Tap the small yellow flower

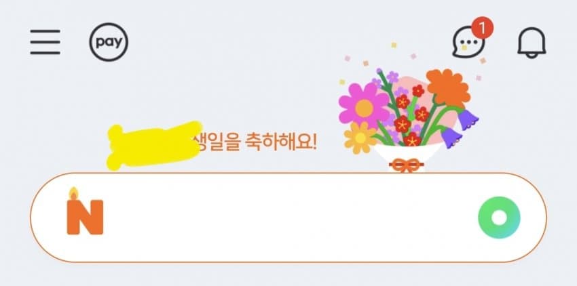tap(360, 138)
